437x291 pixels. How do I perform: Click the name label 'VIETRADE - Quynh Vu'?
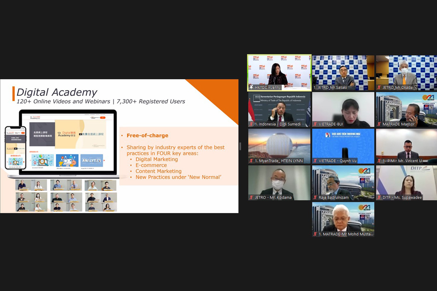click(338, 161)
